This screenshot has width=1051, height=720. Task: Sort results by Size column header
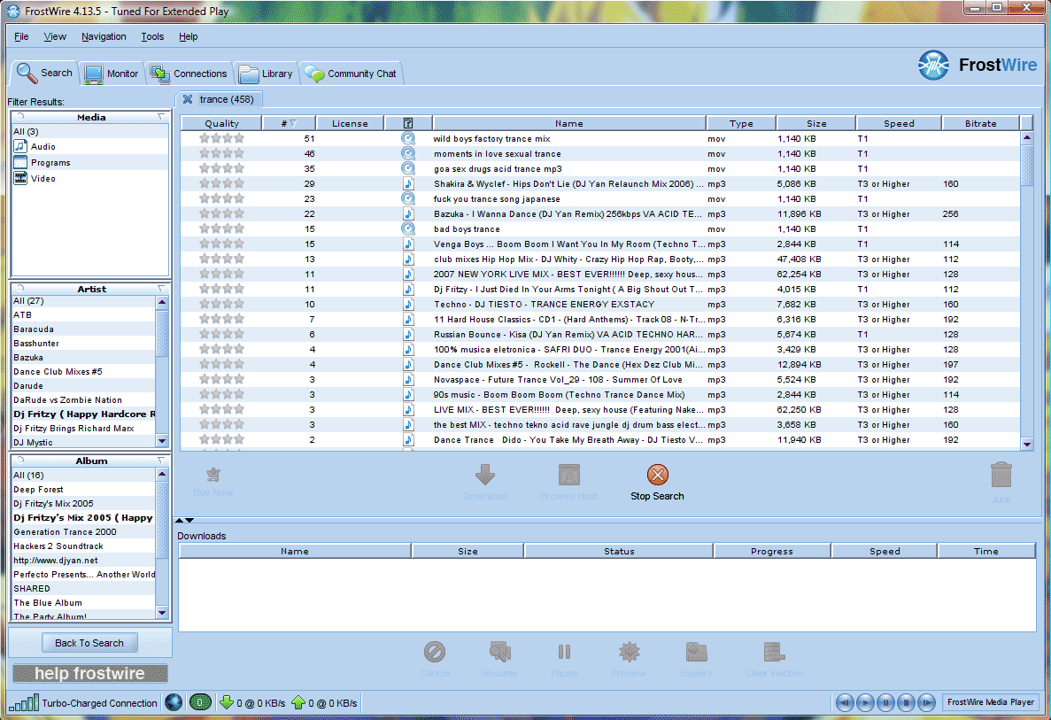[x=815, y=123]
